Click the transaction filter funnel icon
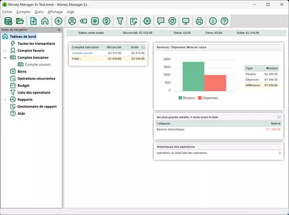Viewport: 289px width, 215px height. point(120,21)
